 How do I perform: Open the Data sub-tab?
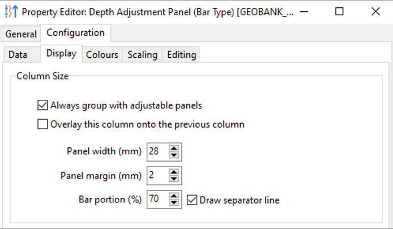coord(18,54)
